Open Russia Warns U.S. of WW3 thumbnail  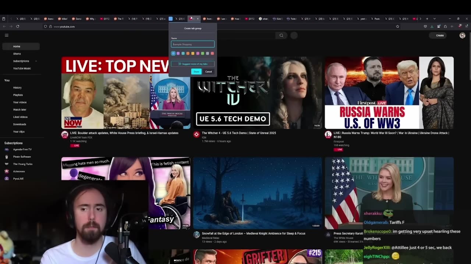(389, 93)
